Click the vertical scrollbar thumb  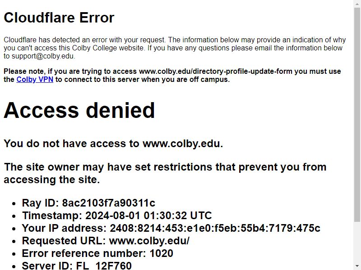[x=357, y=115]
